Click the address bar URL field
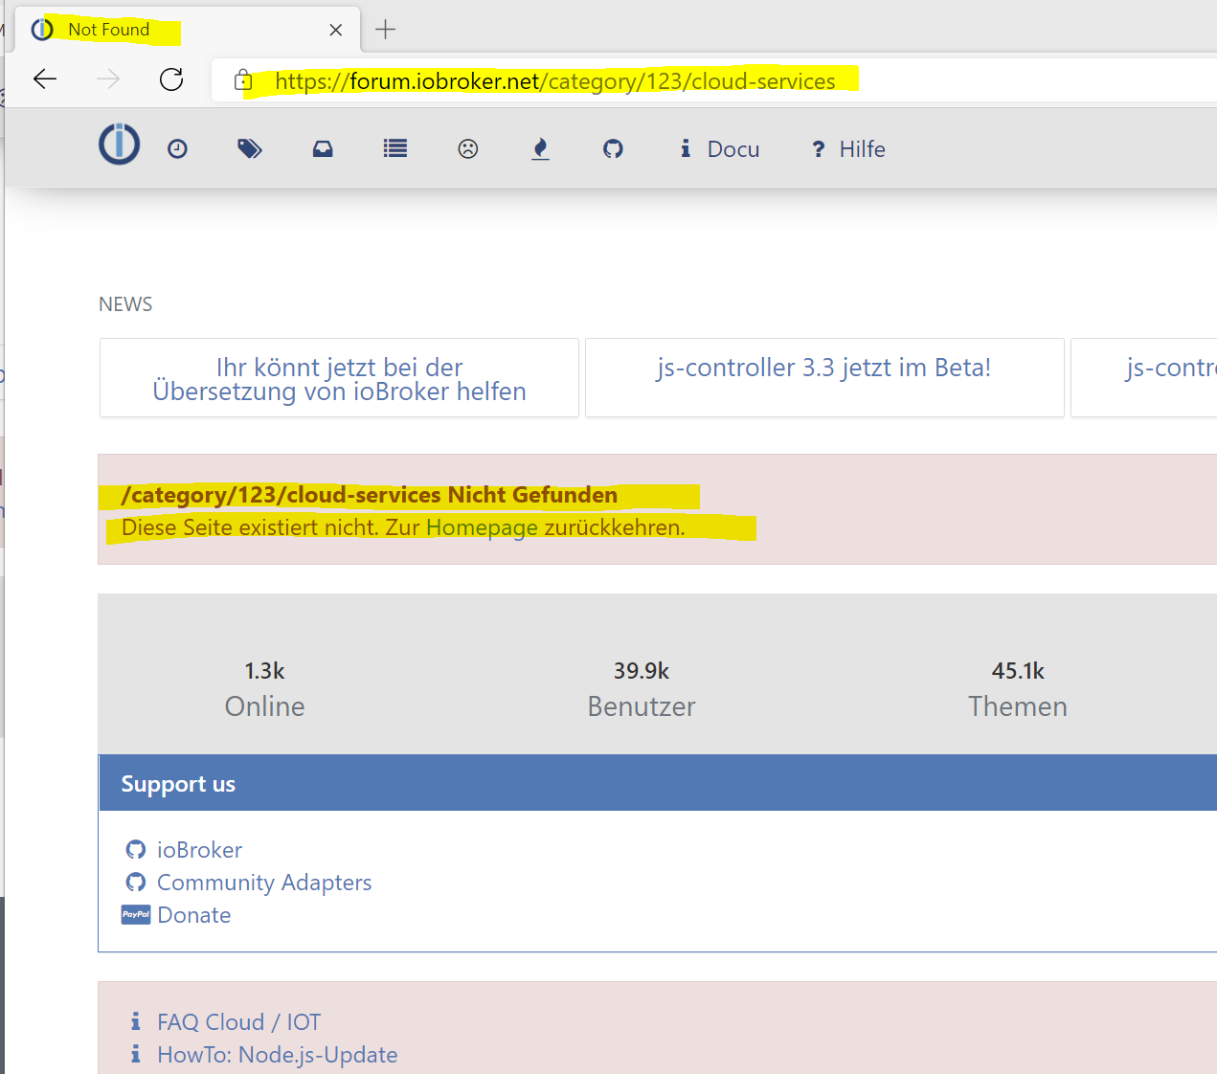 coord(713,80)
